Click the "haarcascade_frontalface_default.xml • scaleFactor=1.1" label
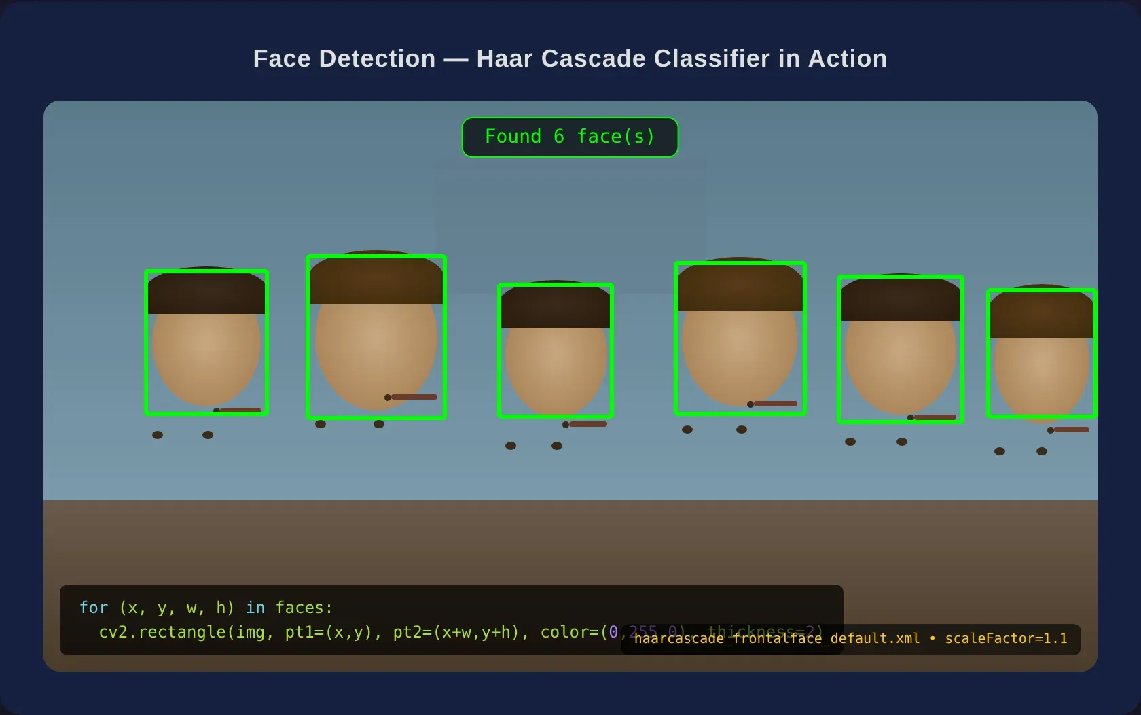This screenshot has width=1141, height=715. 850,639
